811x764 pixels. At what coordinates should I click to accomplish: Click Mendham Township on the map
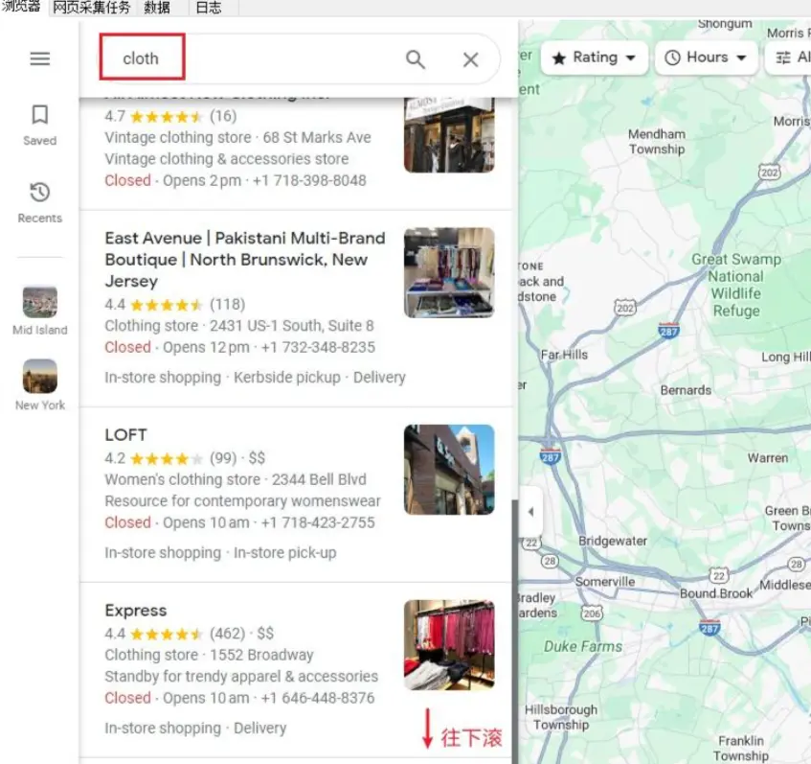click(657, 142)
